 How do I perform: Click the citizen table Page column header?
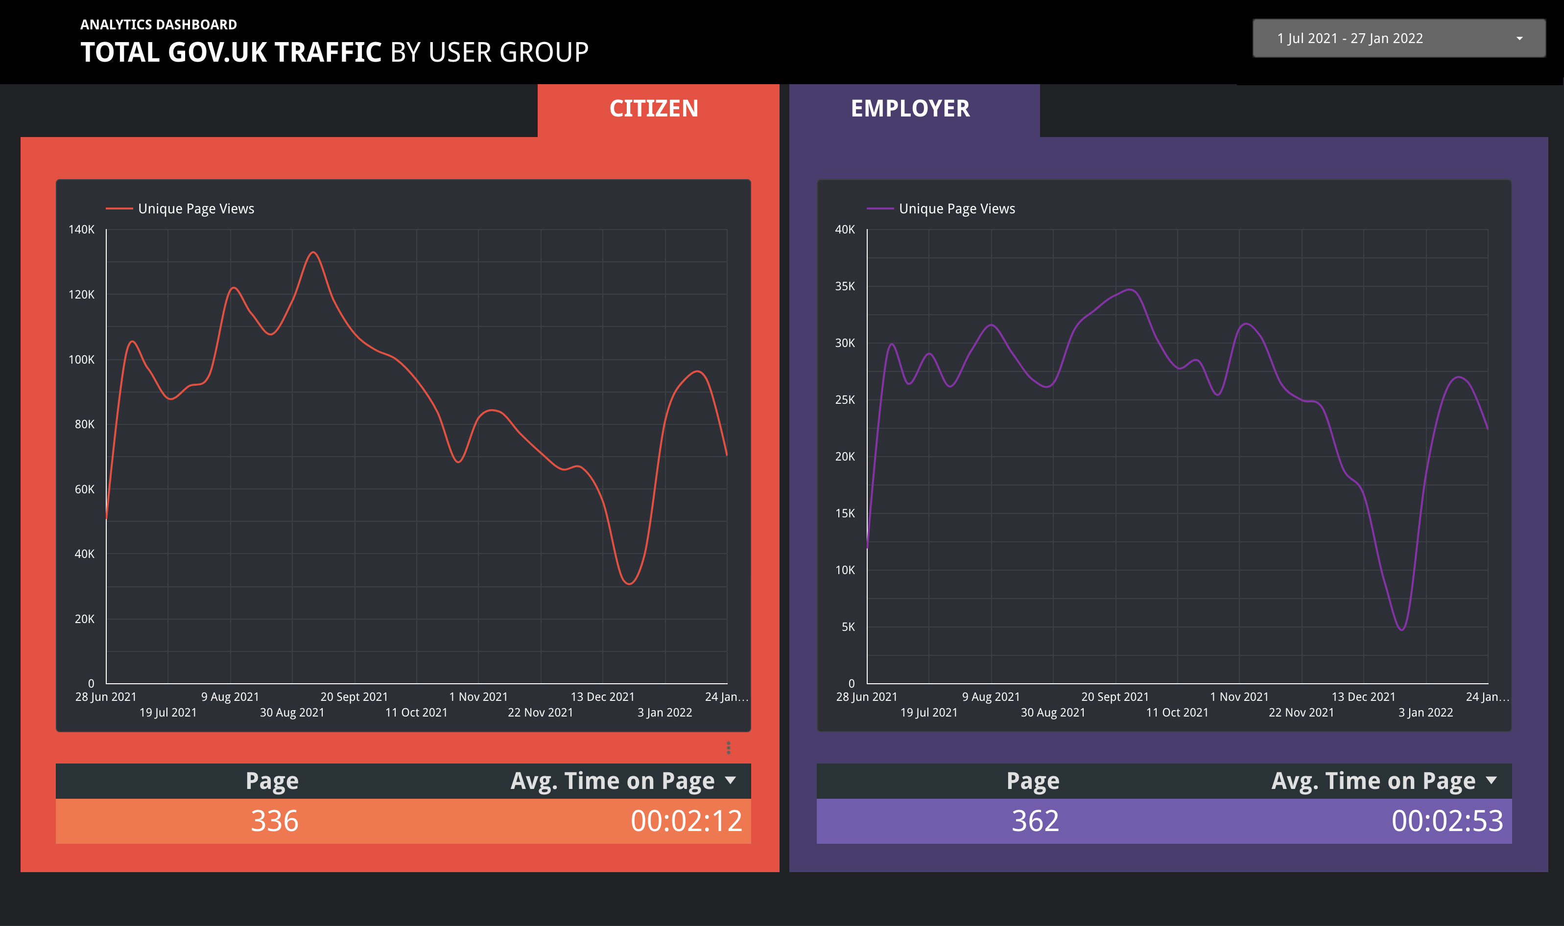click(272, 781)
